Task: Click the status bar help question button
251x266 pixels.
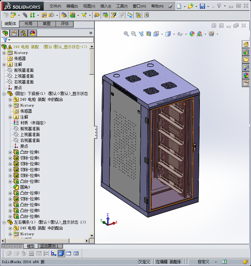Action: pyautogui.click(x=224, y=262)
